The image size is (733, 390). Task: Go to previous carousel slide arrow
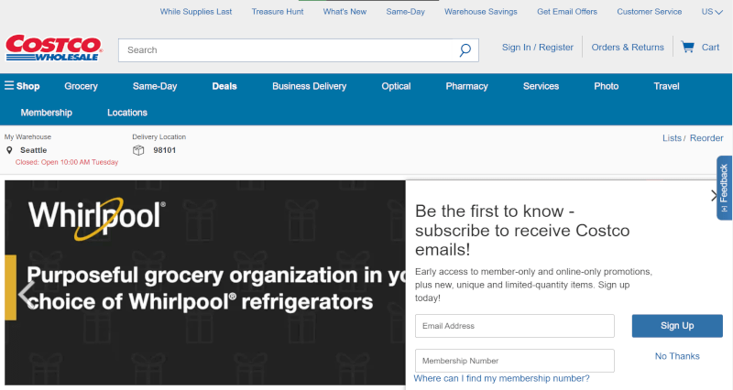(26, 294)
